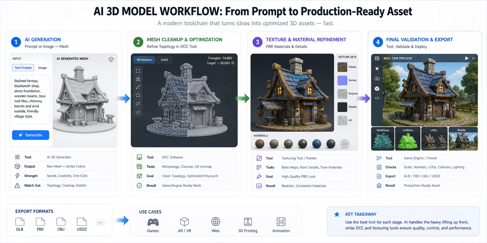Click 'GLB / FBX / OBJ / USDZ' export text
The image size is (487, 243).
[422, 176]
